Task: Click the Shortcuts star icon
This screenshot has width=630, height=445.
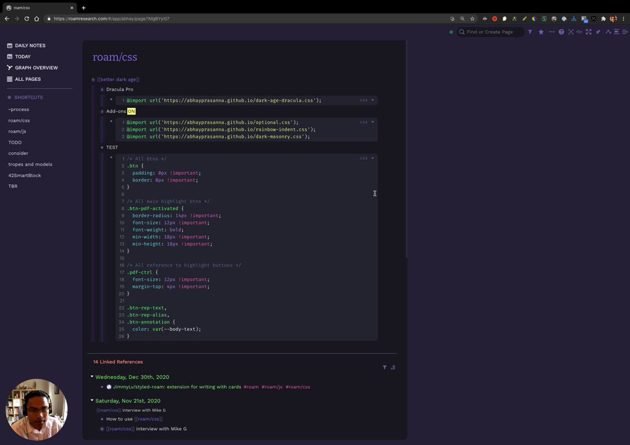Action: point(10,97)
